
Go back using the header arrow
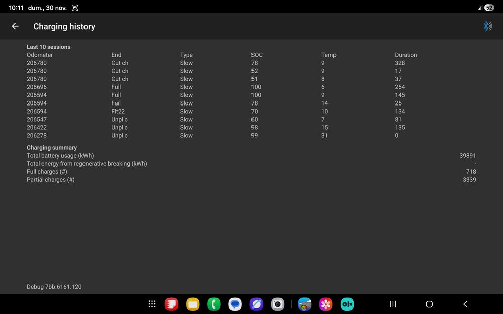(15, 26)
